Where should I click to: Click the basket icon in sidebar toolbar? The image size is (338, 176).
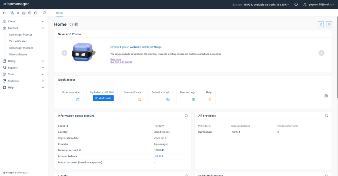click(24, 13)
